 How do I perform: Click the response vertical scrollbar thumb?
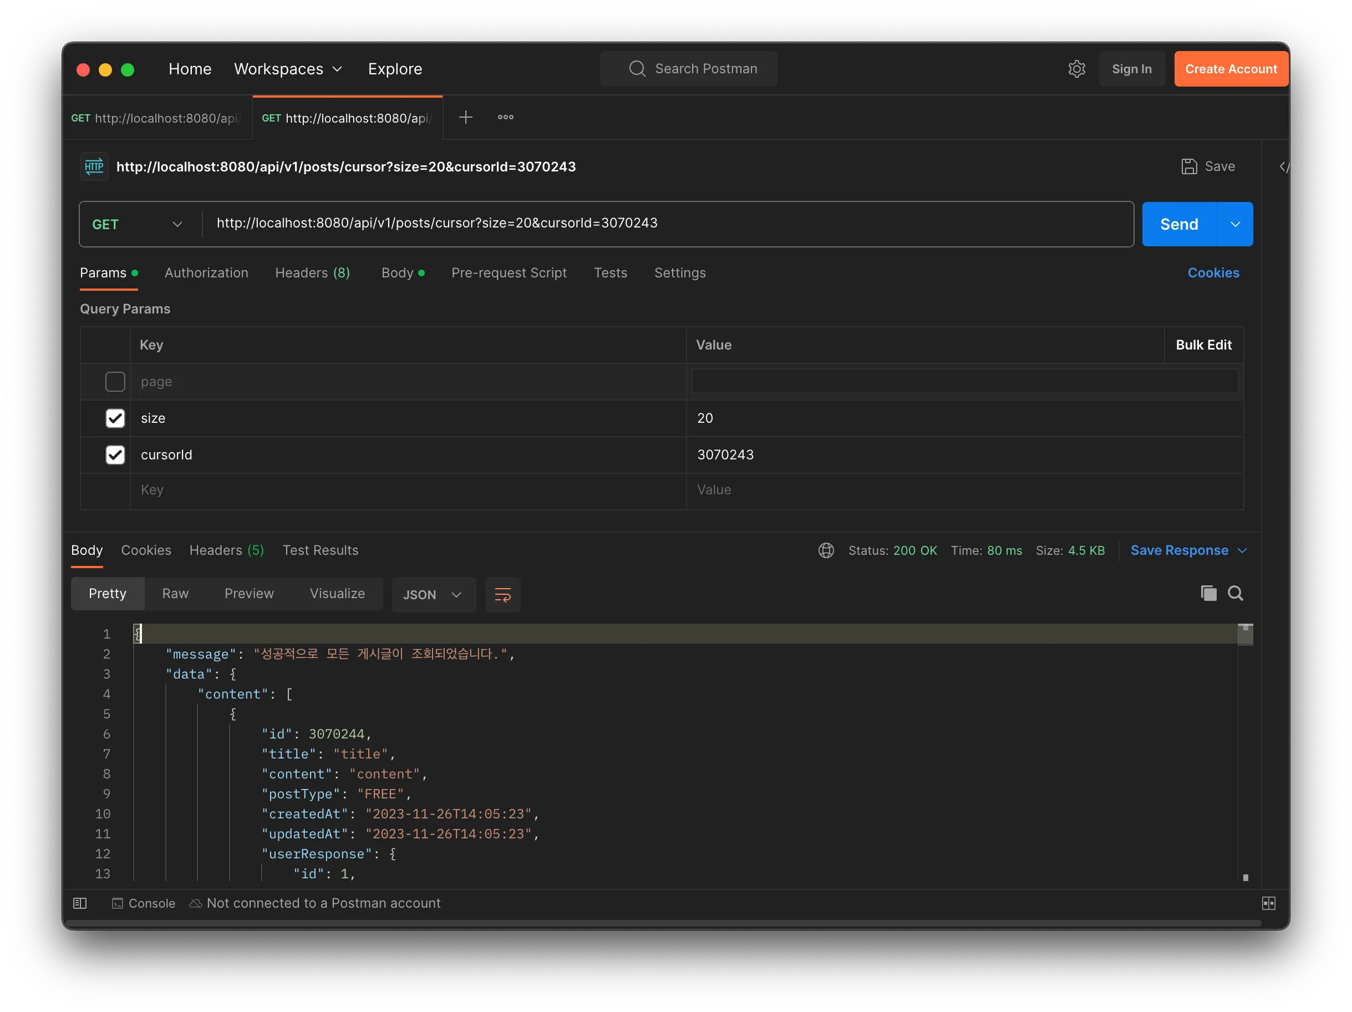click(1245, 635)
